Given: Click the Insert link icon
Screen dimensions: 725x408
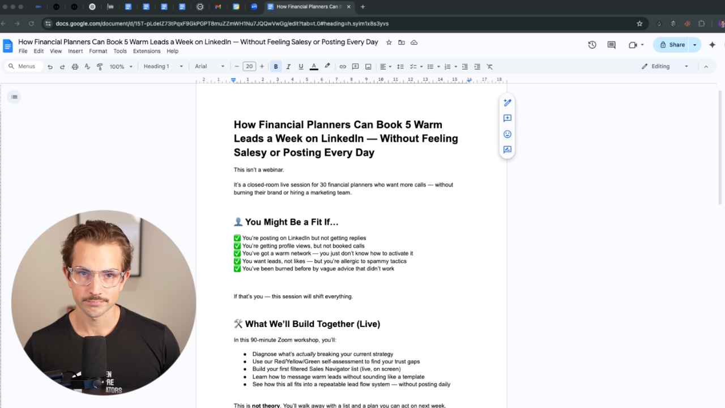Looking at the screenshot, I should (x=343, y=66).
